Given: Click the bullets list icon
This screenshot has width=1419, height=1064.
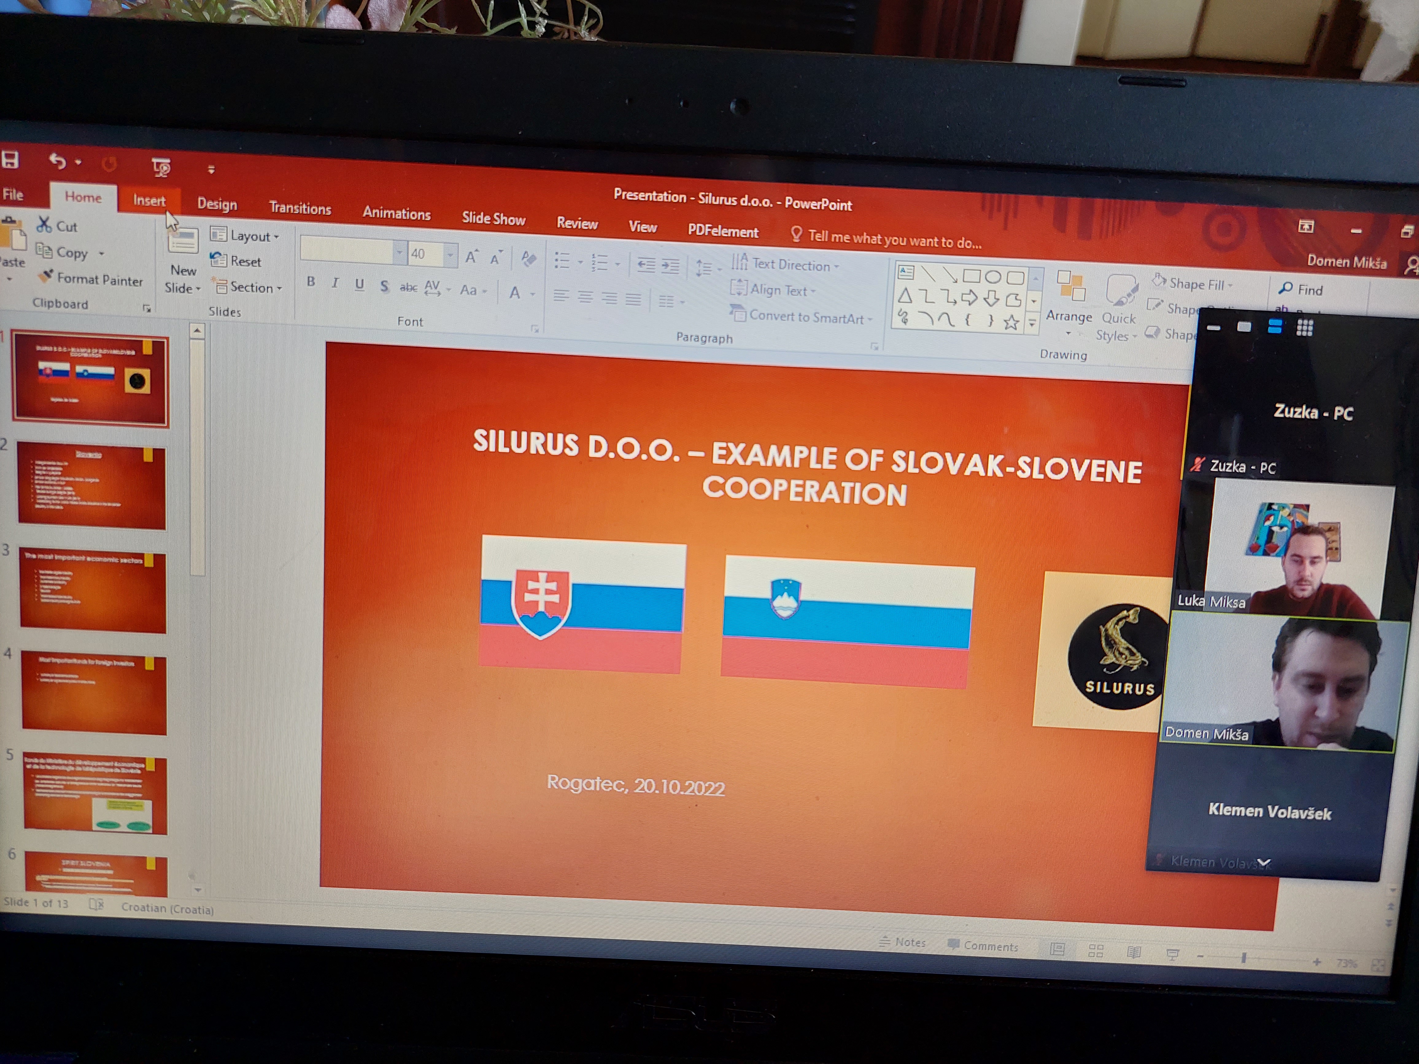Looking at the screenshot, I should (562, 260).
